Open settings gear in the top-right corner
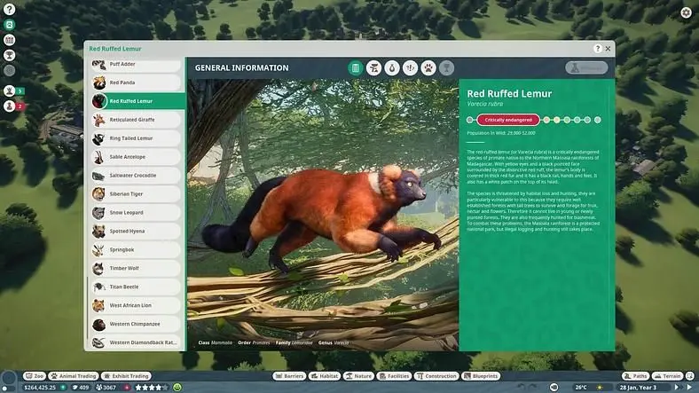The image size is (699, 393). pyautogui.click(x=686, y=12)
